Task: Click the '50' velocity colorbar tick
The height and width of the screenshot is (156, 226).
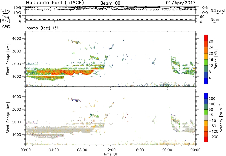Action: [211, 110]
